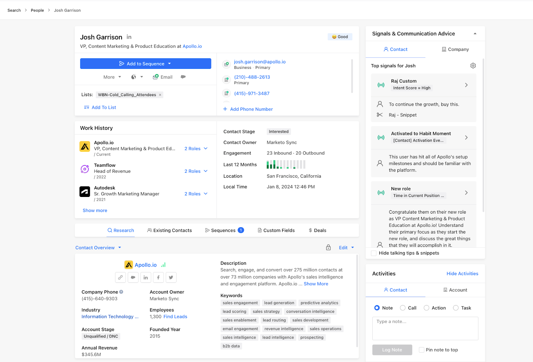Click the Apollo.io company logo in overview
Screen dimensions: 533x362
[x=129, y=265]
